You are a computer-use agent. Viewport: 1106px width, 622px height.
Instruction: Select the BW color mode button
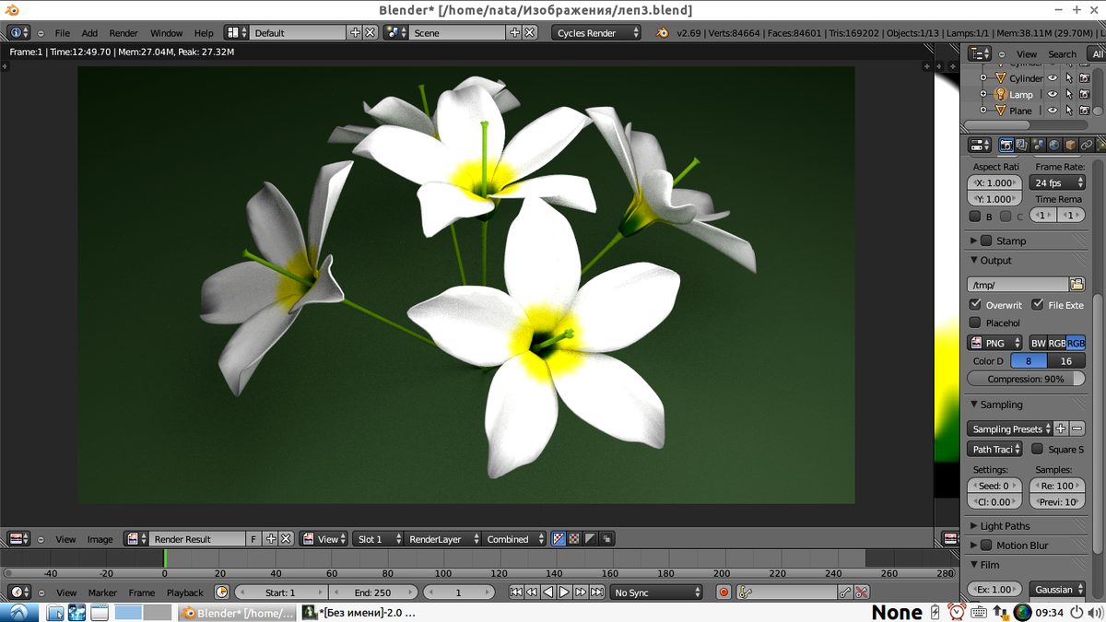coord(1038,343)
